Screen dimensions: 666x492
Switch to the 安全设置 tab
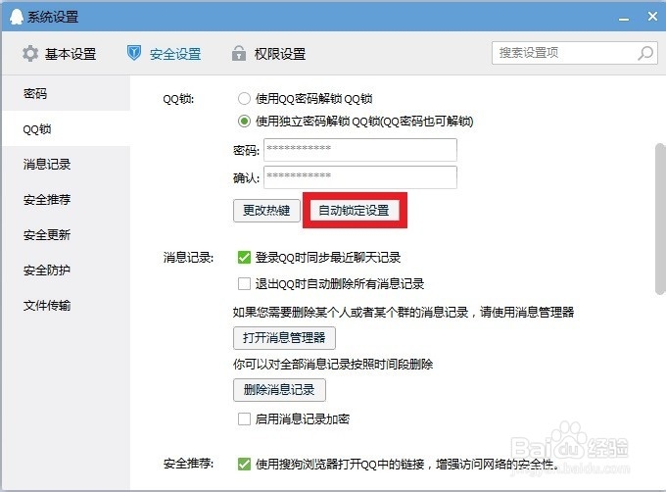164,54
